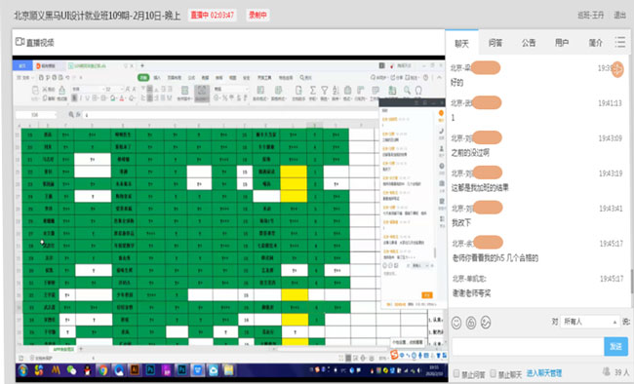This screenshot has height=384, width=634.
Task: Open the 文件 menu in WPS
Action: coord(25,77)
